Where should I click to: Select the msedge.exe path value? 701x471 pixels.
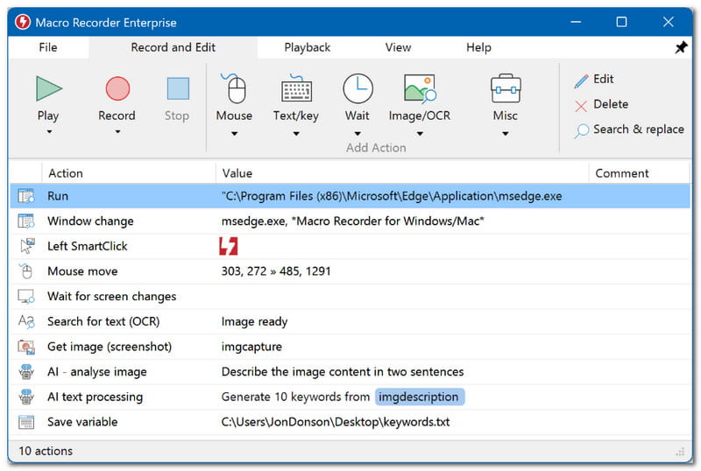392,196
